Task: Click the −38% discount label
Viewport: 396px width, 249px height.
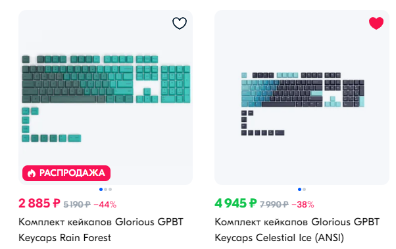Action: (303, 204)
